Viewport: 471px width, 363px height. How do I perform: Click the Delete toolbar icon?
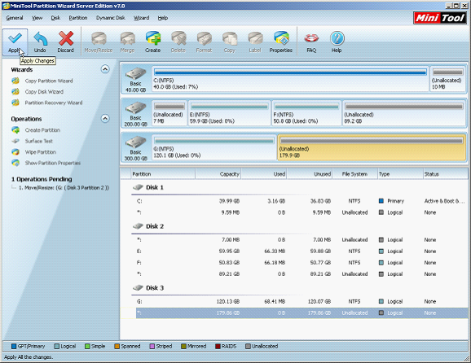click(178, 38)
